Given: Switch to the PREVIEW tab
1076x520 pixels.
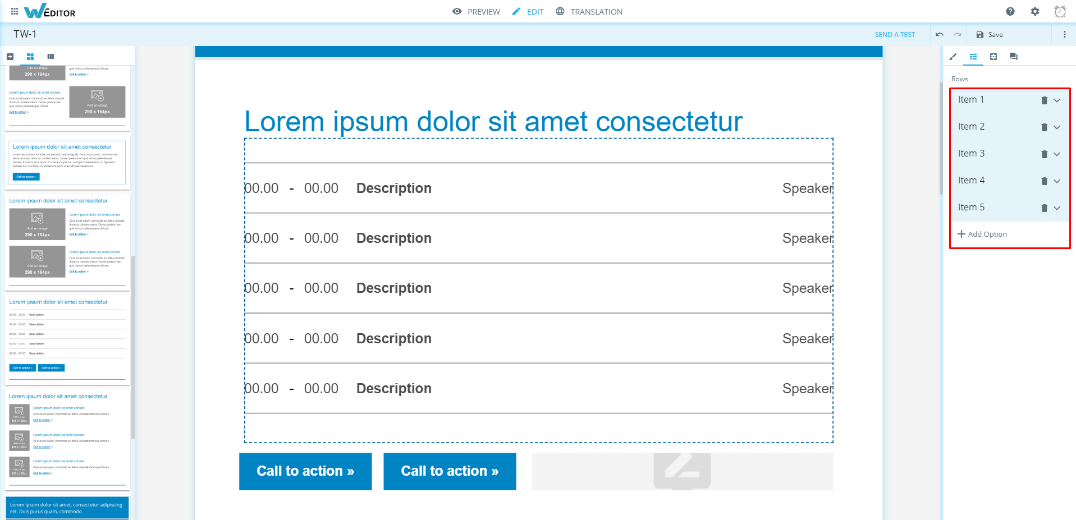Looking at the screenshot, I should [x=477, y=12].
